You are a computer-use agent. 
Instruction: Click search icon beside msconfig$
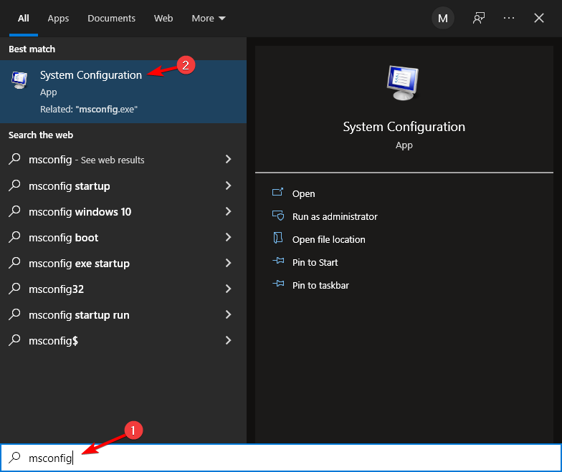pos(14,340)
